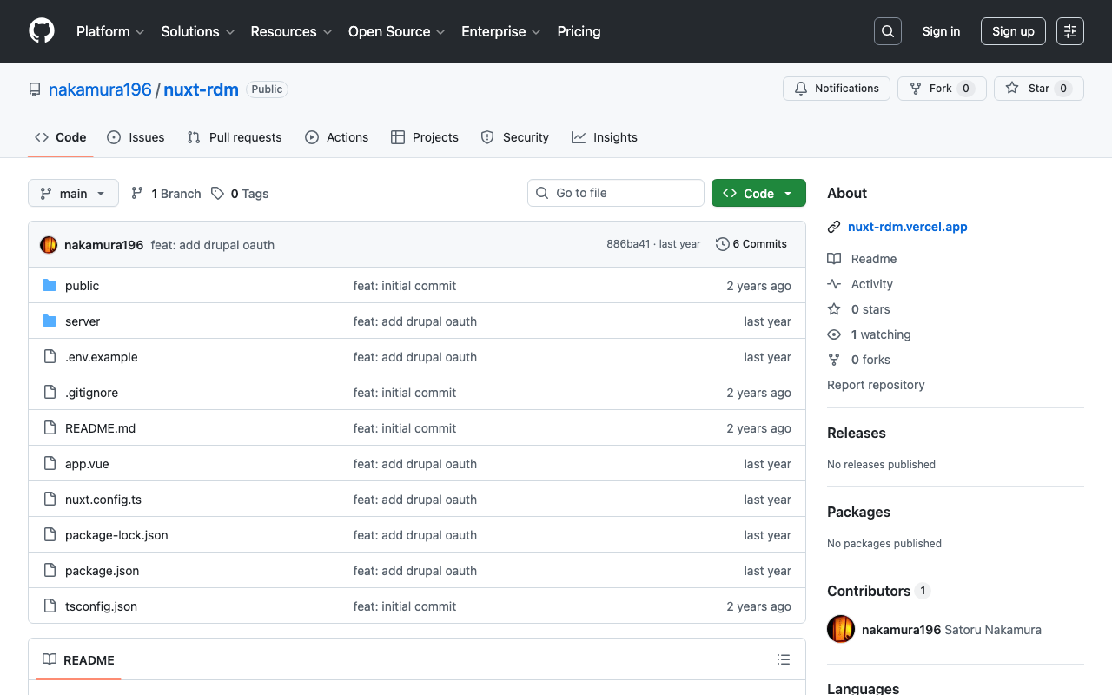Screen dimensions: 1112x695
Task: Click the appearance settings icon in header
Action: [x=1069, y=31]
